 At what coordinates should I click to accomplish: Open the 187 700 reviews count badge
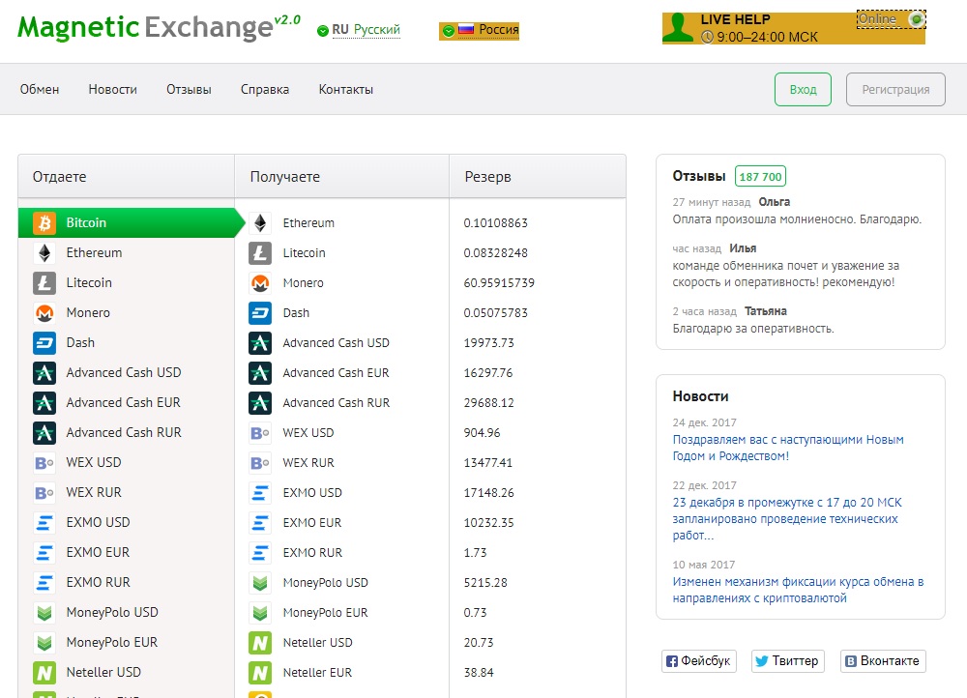pos(760,177)
